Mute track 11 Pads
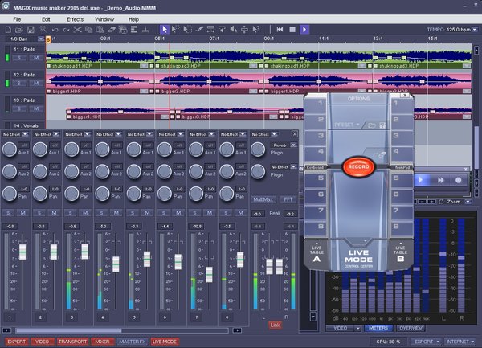The image size is (482, 348). point(36,58)
